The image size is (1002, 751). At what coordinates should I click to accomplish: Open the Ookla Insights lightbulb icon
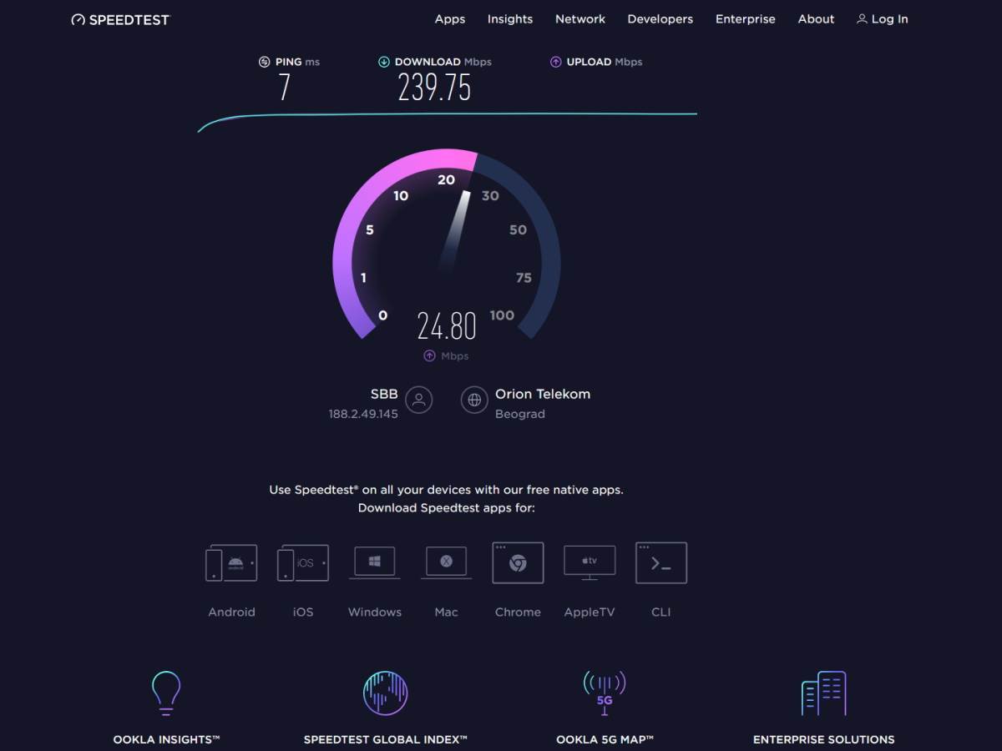pos(166,693)
